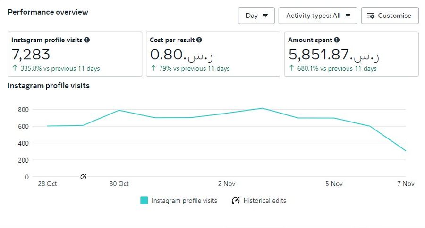The width and height of the screenshot is (425, 228).
Task: Select the Cost per result metric card
Action: [x=213, y=54]
